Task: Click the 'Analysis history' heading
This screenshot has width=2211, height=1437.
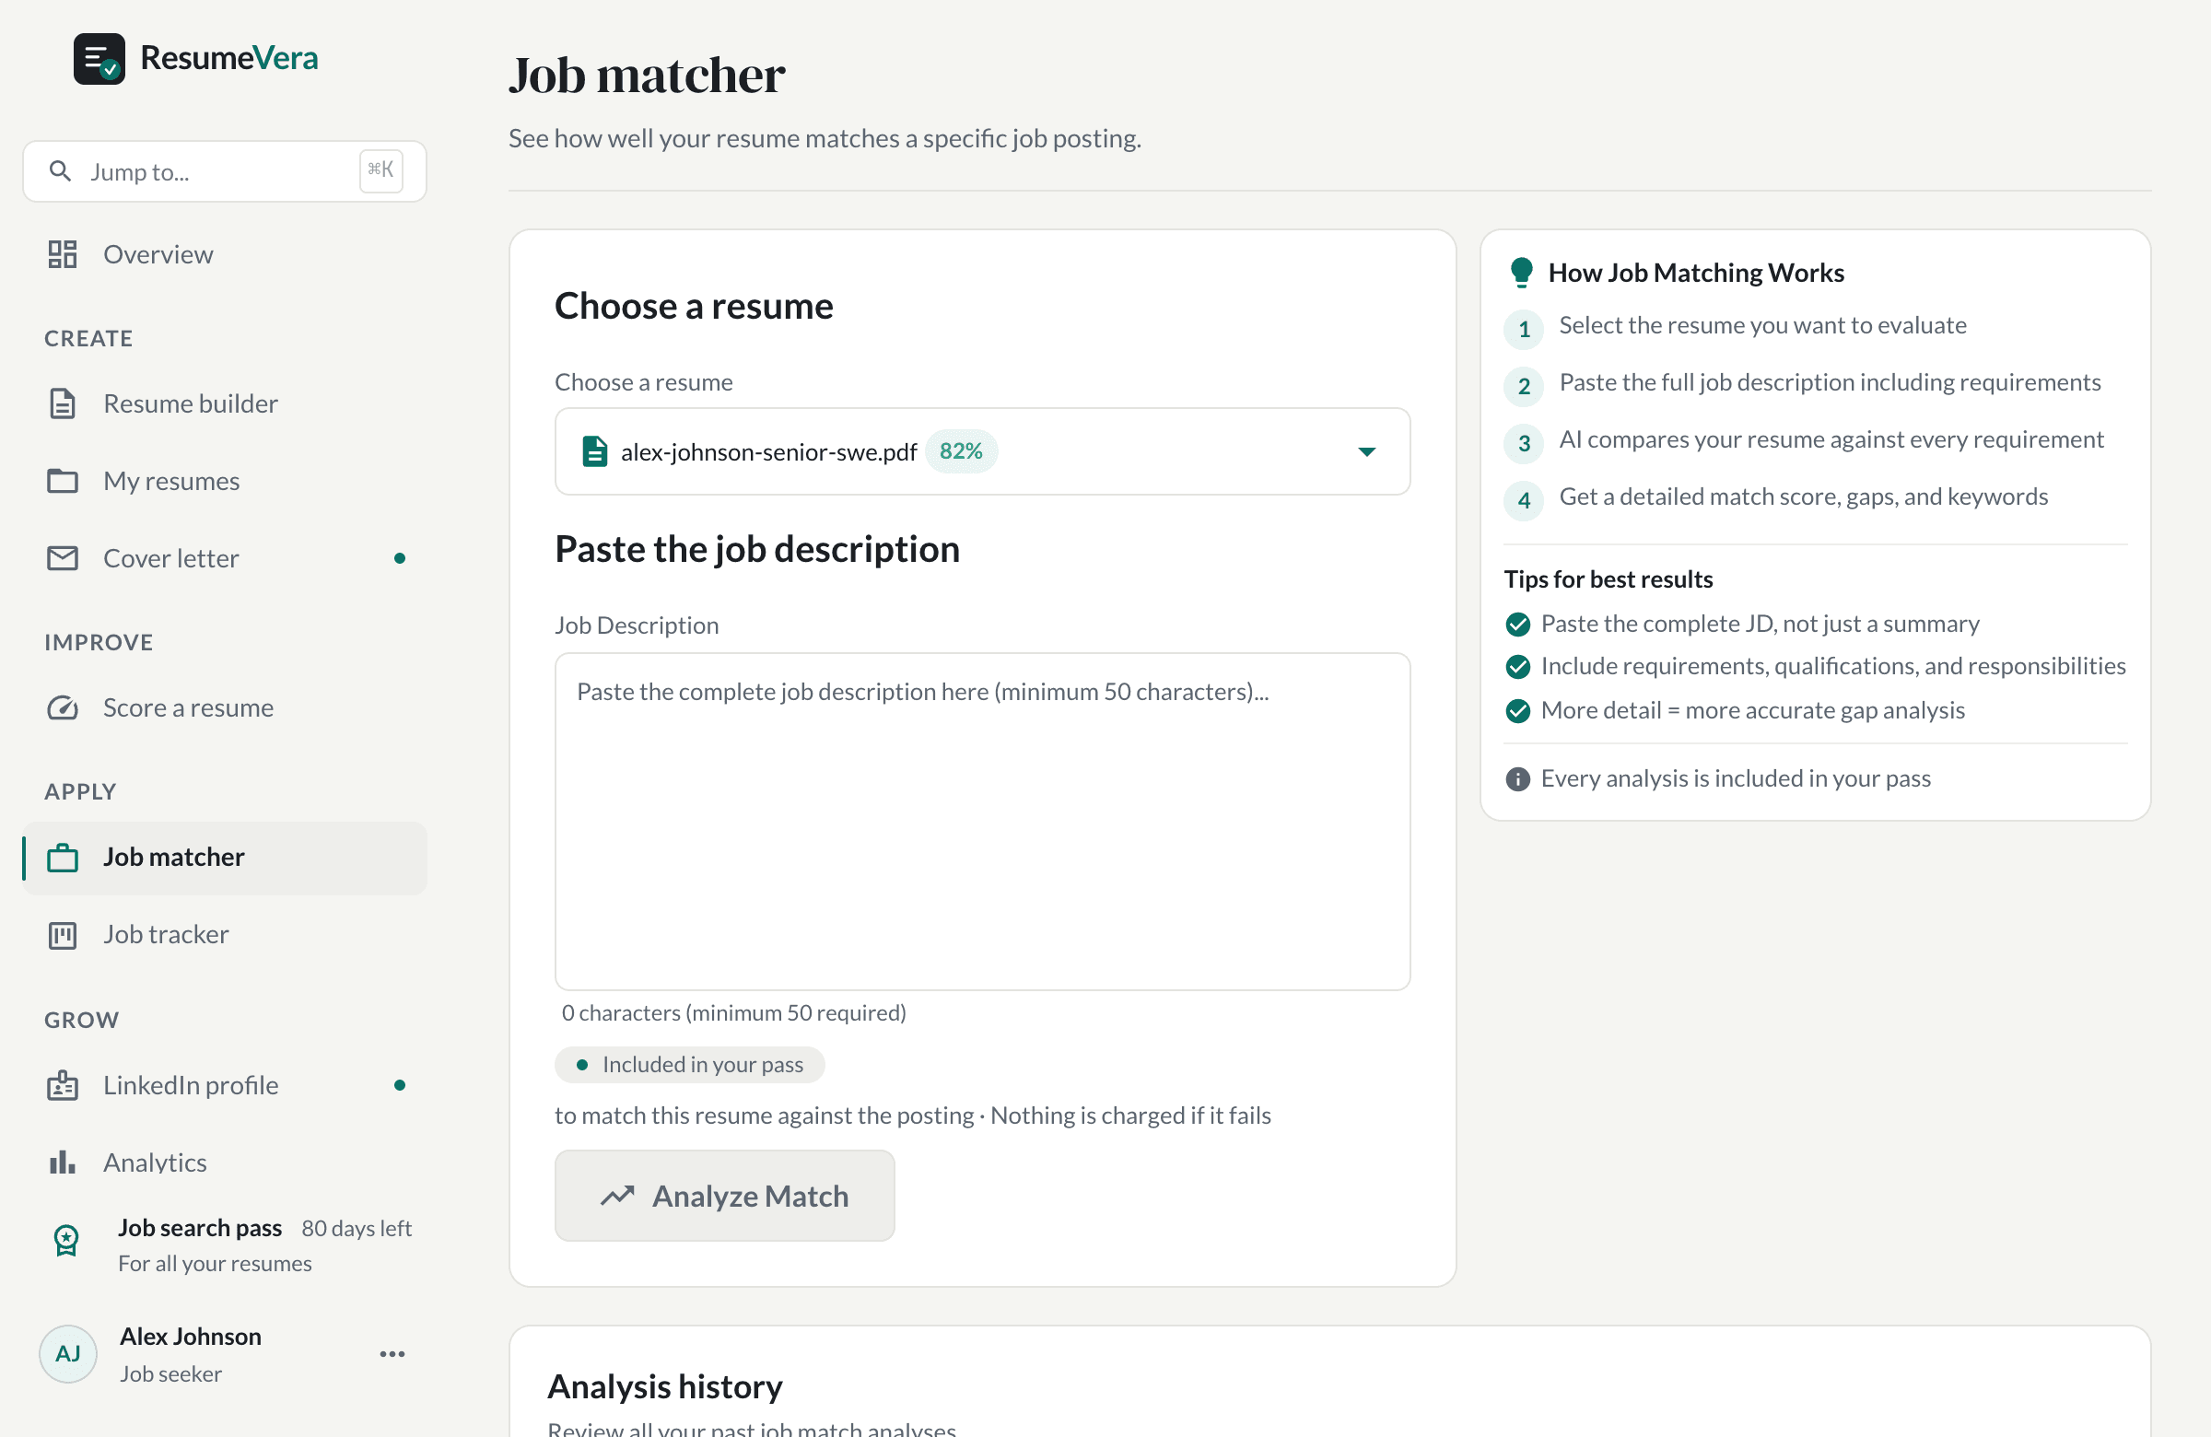Action: click(665, 1387)
